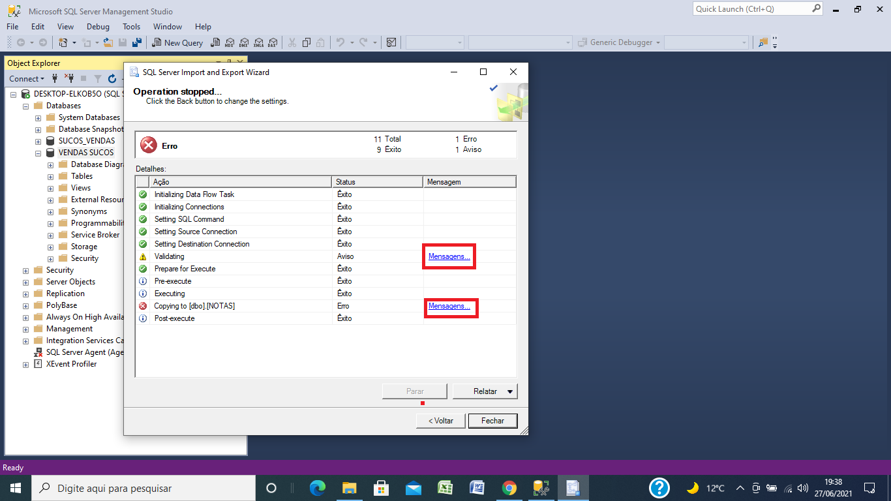The image size is (891, 501).
Task: Open Google Chrome from taskbar
Action: tap(509, 488)
